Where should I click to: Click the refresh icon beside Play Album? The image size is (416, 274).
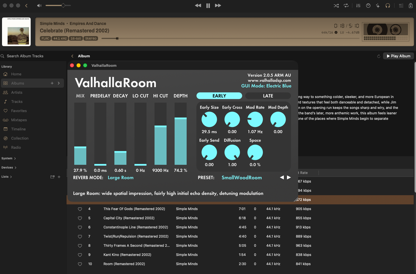(x=379, y=56)
